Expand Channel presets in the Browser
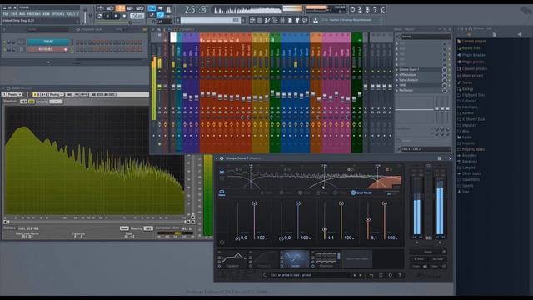 (x=474, y=68)
